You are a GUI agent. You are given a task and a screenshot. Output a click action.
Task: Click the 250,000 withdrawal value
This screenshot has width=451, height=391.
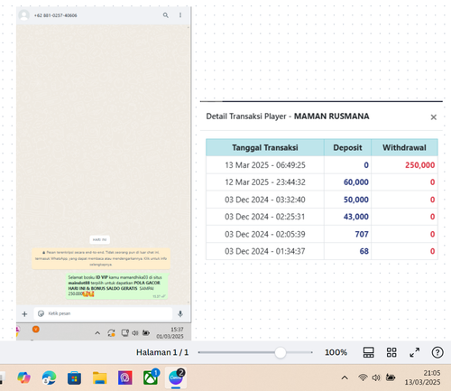coord(419,165)
